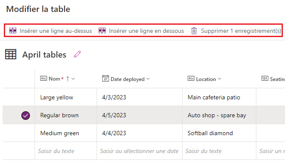
Task: Choose Insérer une ligne au-dessus
Action: 50,31
